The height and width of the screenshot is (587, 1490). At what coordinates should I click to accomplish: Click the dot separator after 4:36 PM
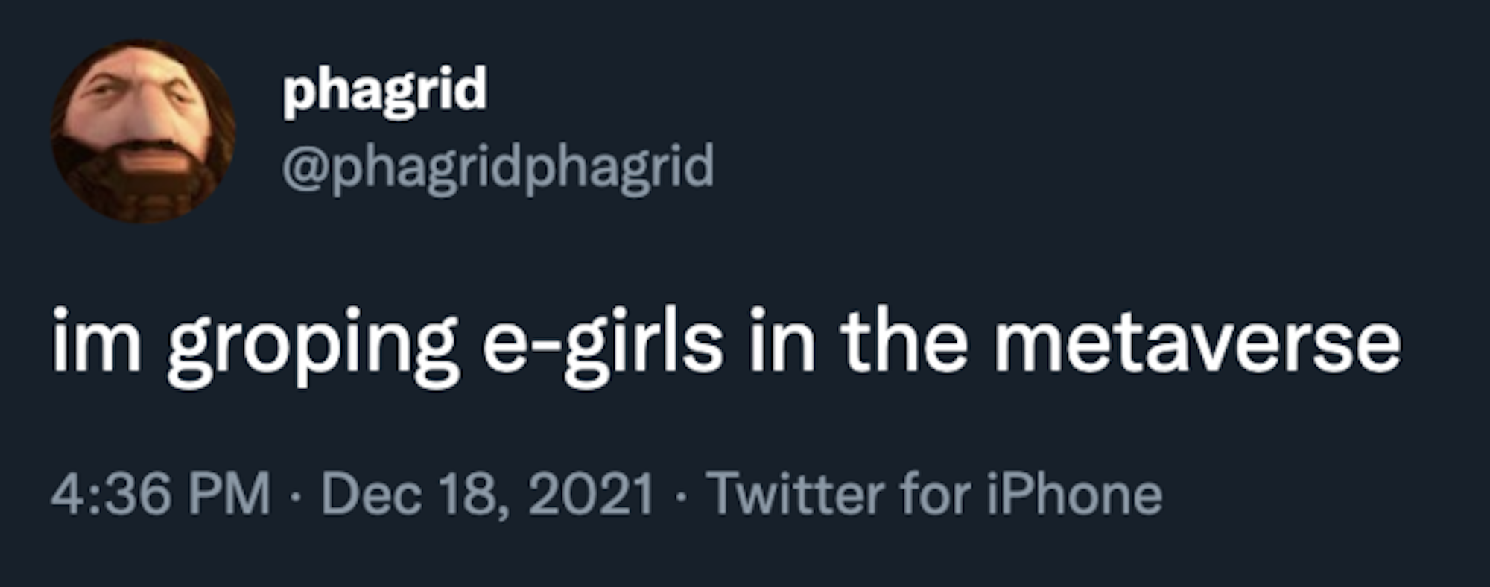coord(297,495)
